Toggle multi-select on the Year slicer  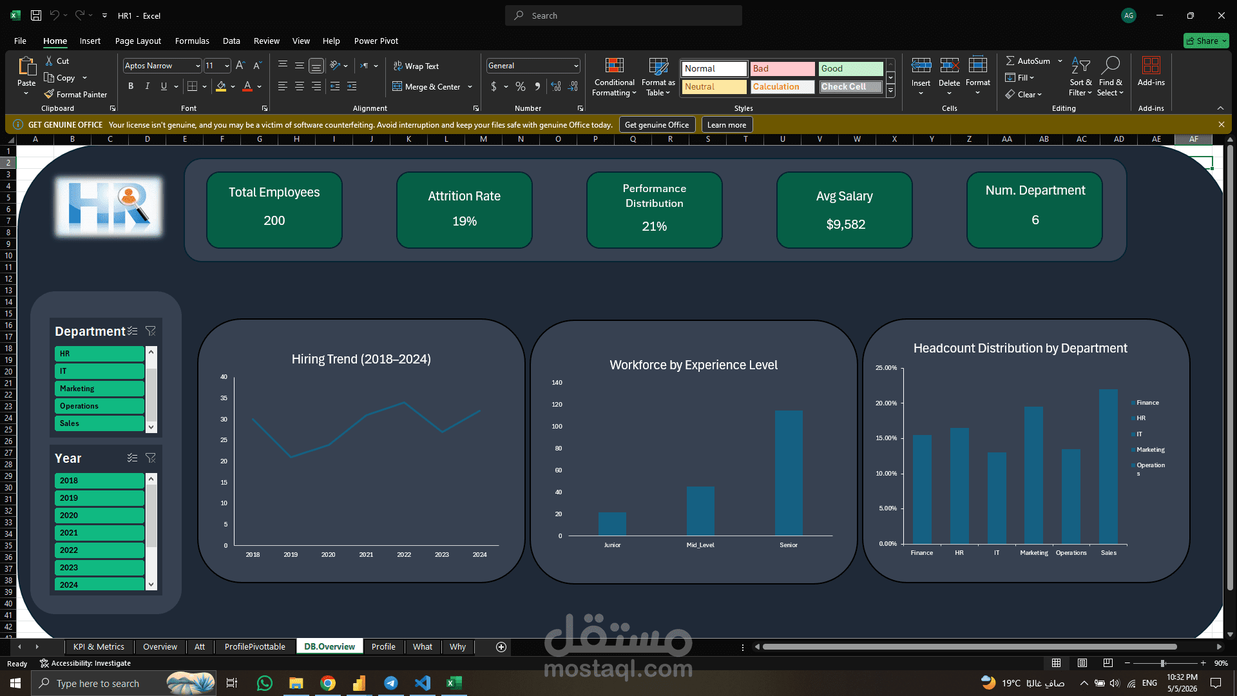(x=132, y=458)
